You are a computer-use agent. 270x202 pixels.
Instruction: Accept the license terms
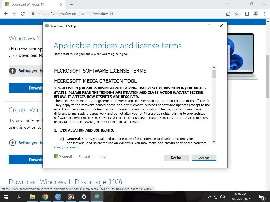[x=204, y=158]
